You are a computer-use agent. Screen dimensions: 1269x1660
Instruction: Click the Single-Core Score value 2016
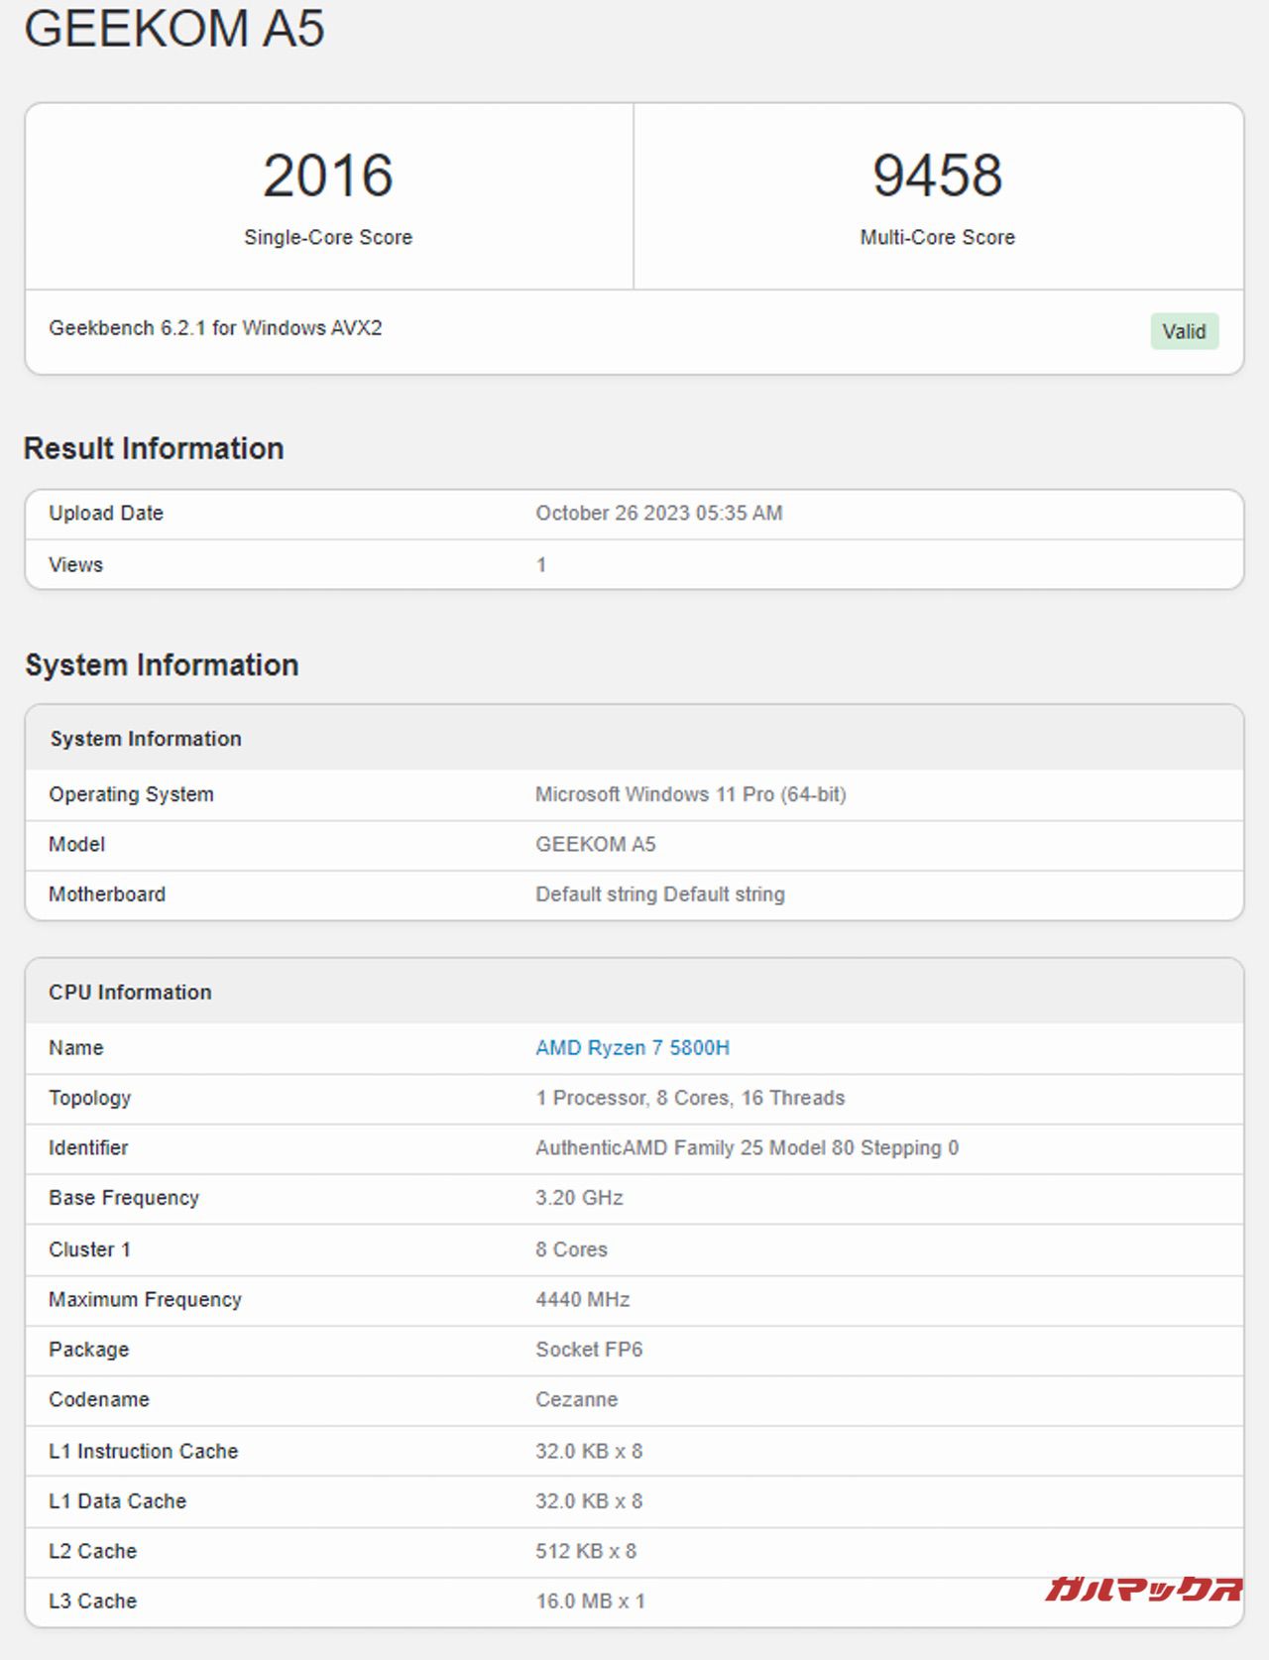click(328, 176)
